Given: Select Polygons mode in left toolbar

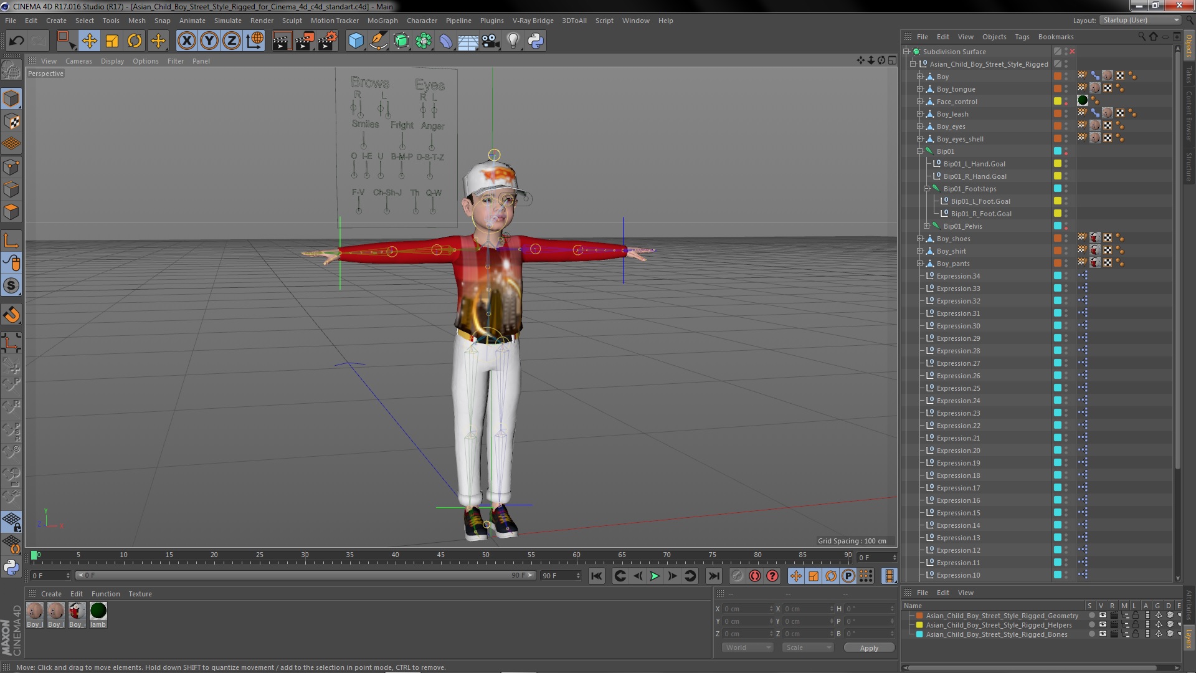Looking at the screenshot, I should coord(11,212).
